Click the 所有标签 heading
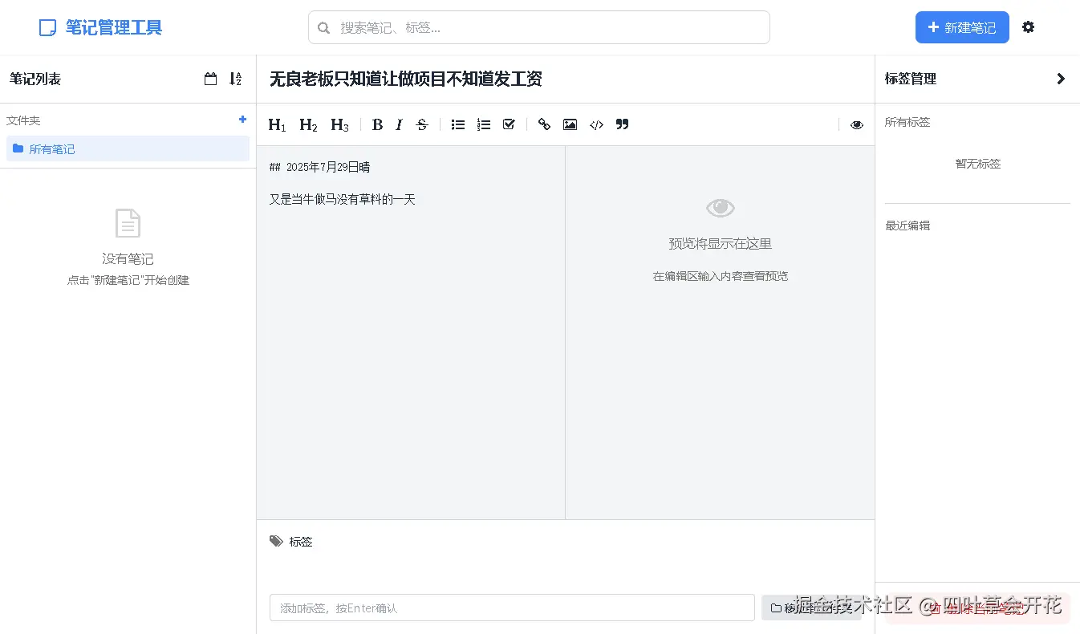The height and width of the screenshot is (634, 1080). (907, 122)
